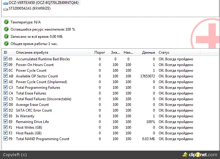Uncheck F9 Total NAND Programming Count

(5, 139)
